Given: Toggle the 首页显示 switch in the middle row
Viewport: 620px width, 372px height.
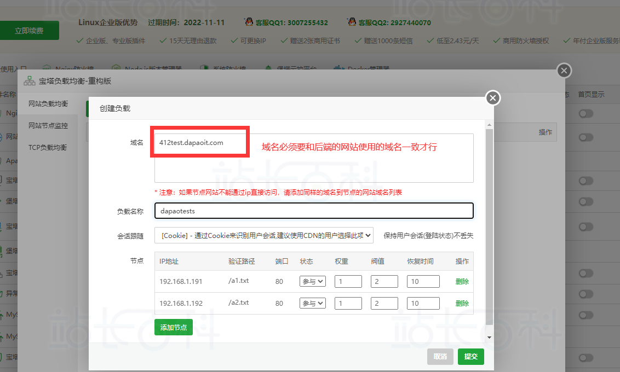Looking at the screenshot, I should [x=586, y=225].
